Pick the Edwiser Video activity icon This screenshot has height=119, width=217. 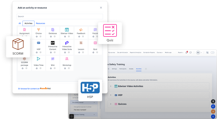(x=67, y=30)
